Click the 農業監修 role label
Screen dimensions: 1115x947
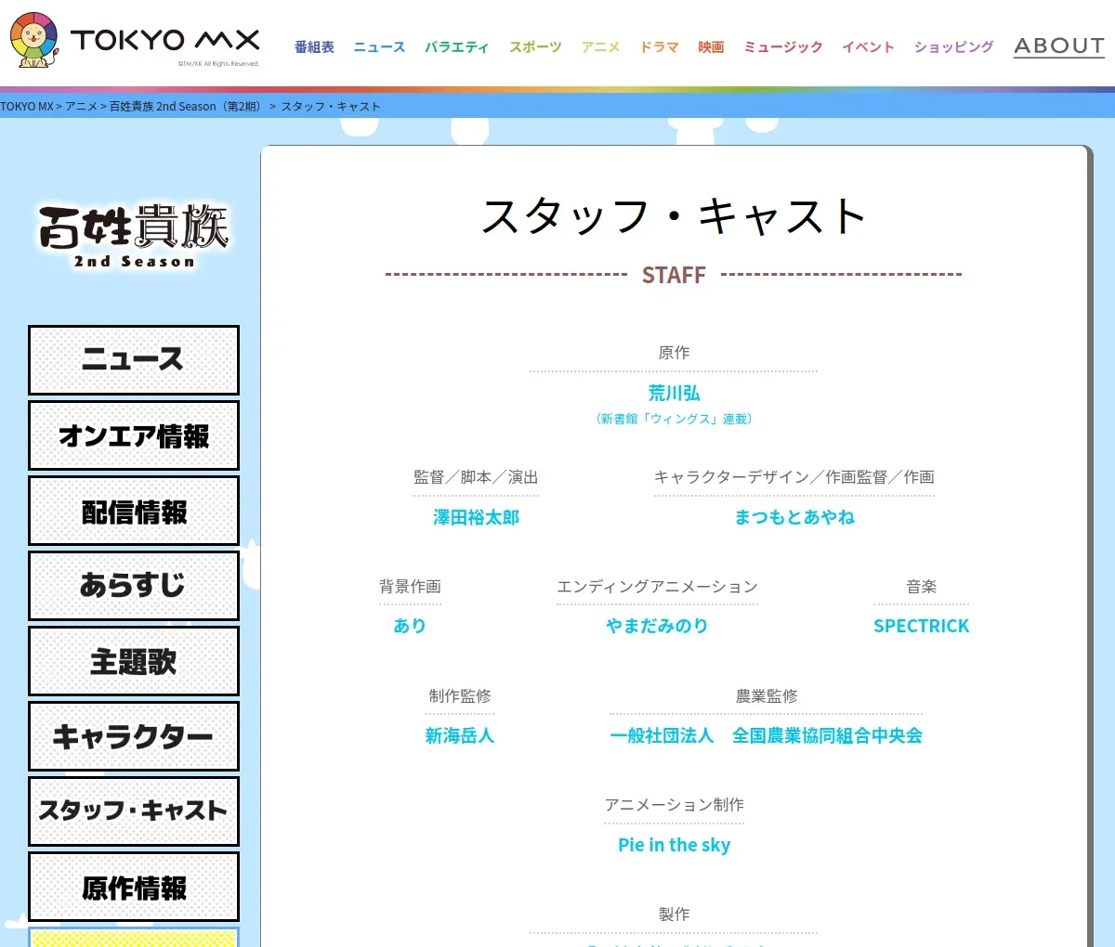click(767, 696)
